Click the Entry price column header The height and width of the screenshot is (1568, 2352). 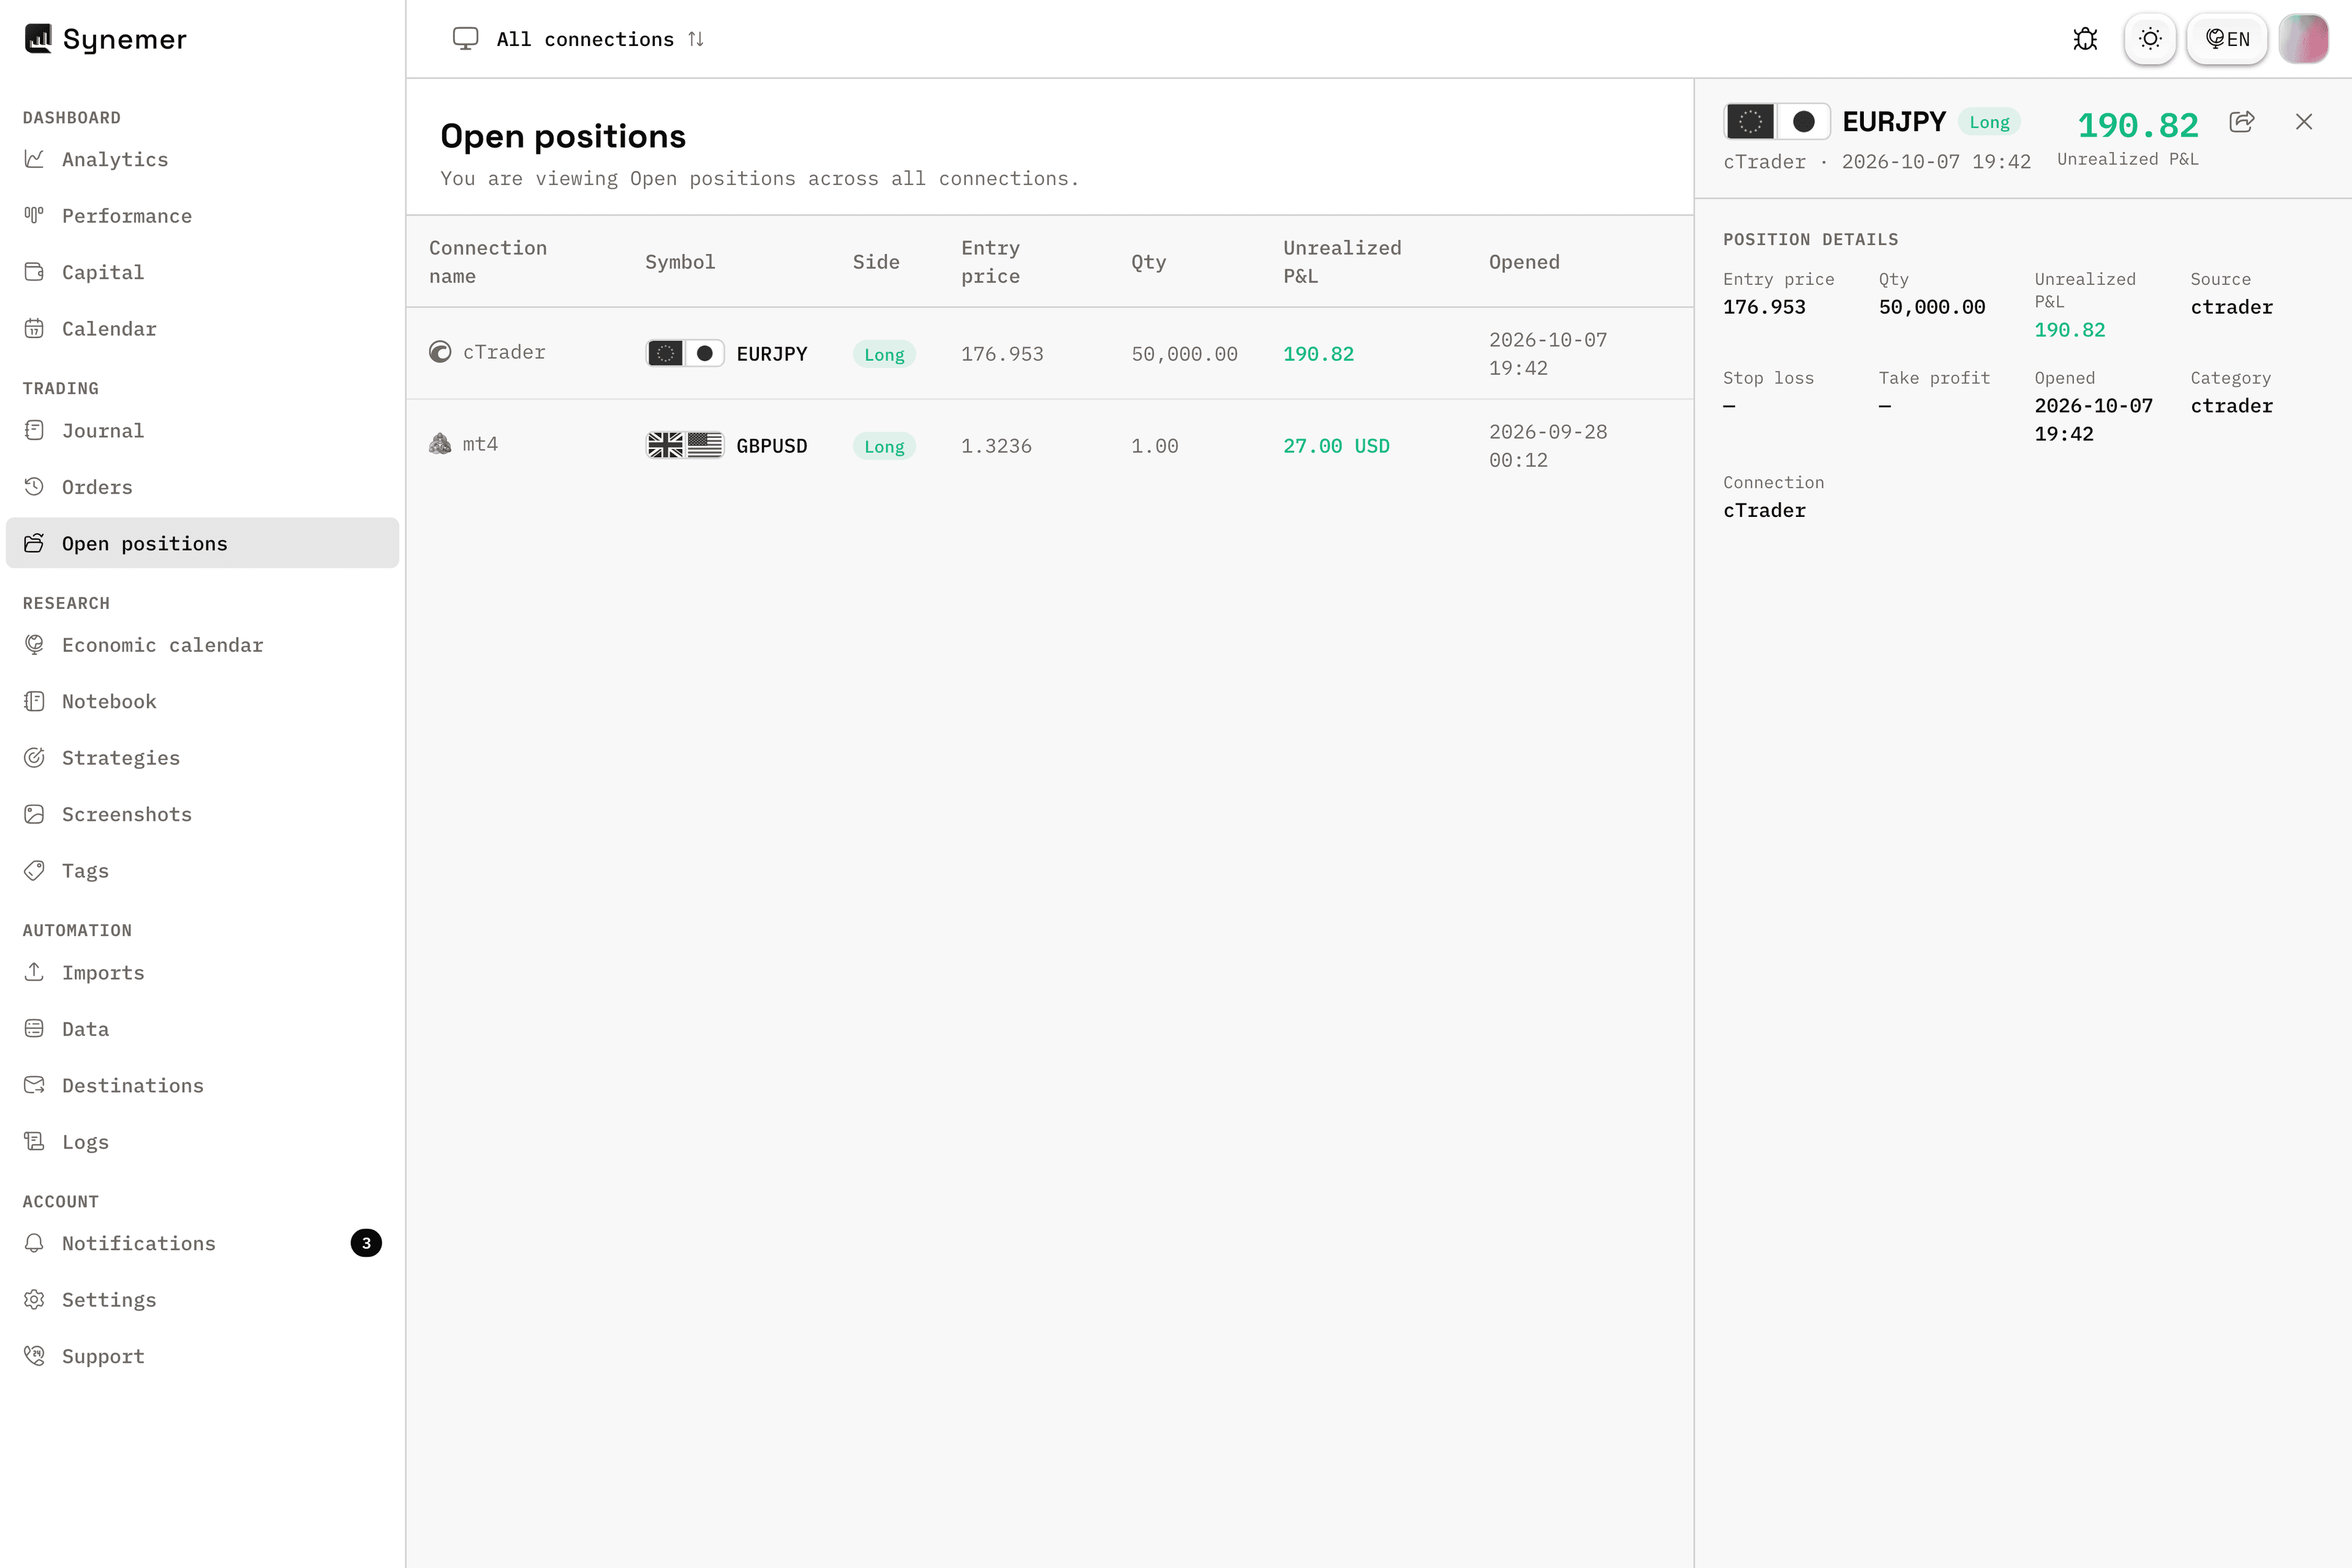click(990, 262)
